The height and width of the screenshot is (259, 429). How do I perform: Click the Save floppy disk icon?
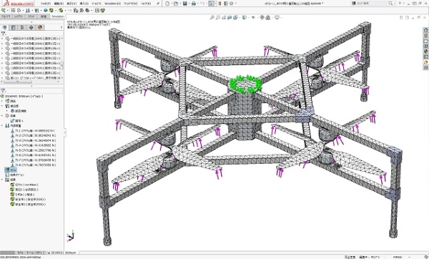185,4
